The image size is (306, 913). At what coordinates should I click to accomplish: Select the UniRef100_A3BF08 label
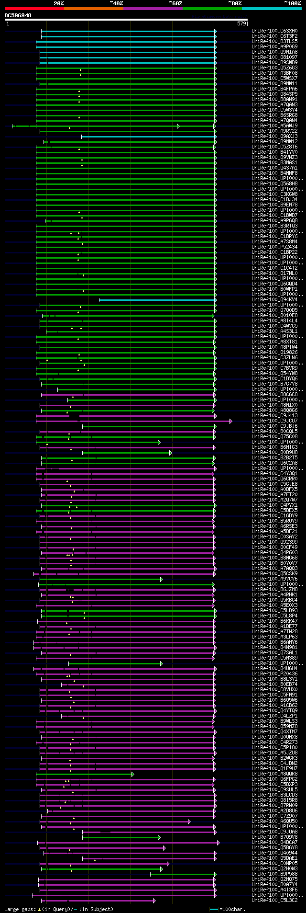[x=274, y=73]
